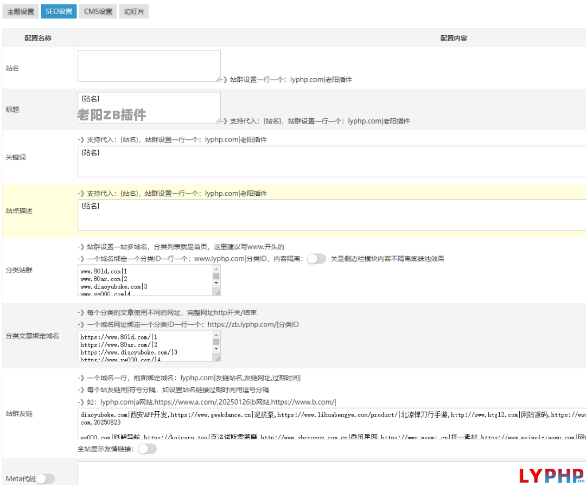This screenshot has height=485, width=586.
Task: Click the line "https://www.801d.com/|1"
Action: pyautogui.click(x=119, y=337)
